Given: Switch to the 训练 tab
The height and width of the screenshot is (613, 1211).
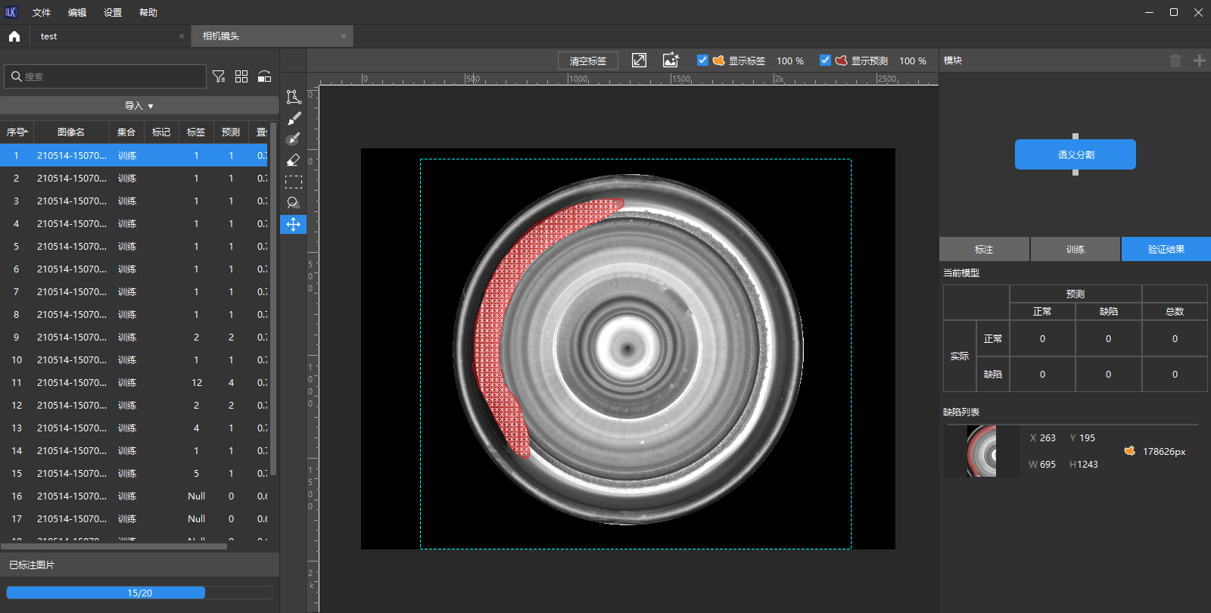Looking at the screenshot, I should coord(1076,249).
